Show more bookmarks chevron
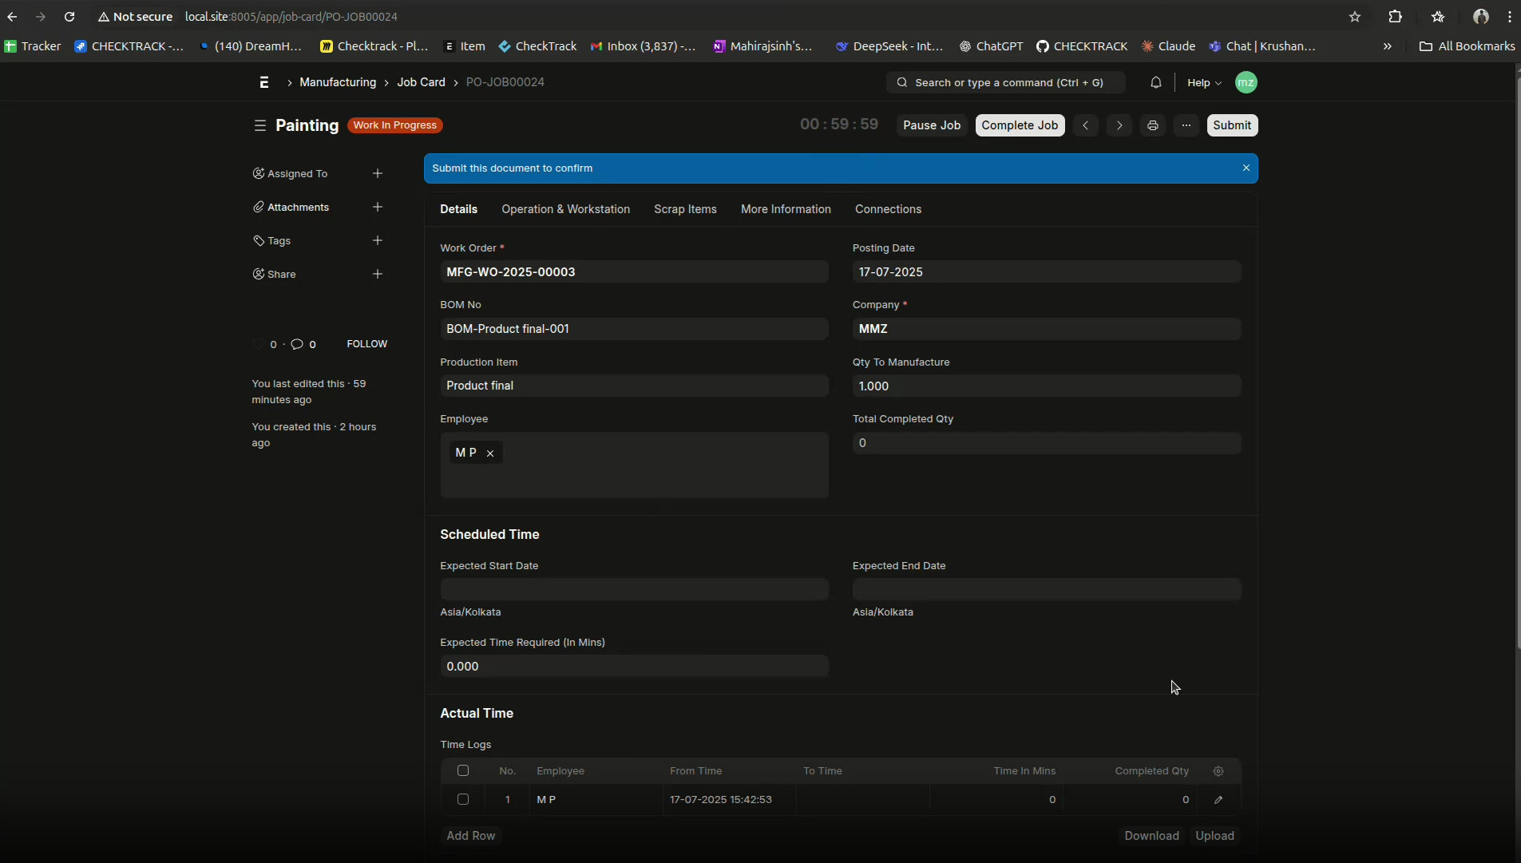 click(1387, 46)
